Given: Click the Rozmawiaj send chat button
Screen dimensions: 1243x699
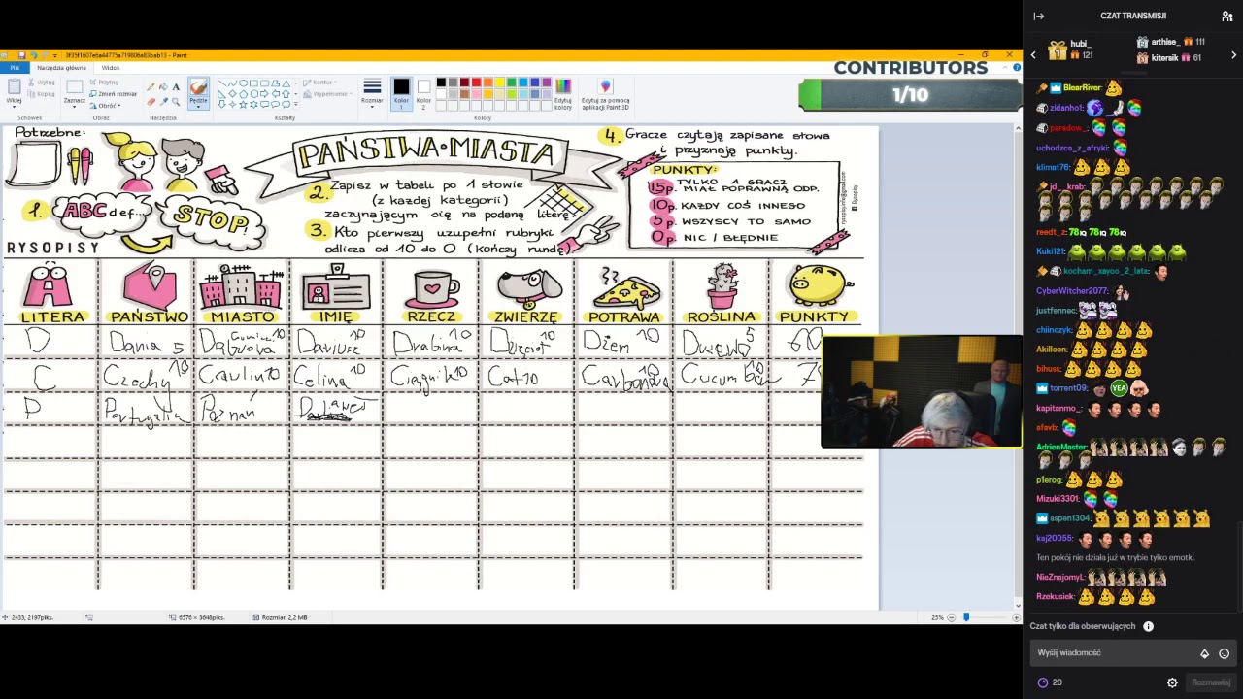Looking at the screenshot, I should (x=1211, y=682).
